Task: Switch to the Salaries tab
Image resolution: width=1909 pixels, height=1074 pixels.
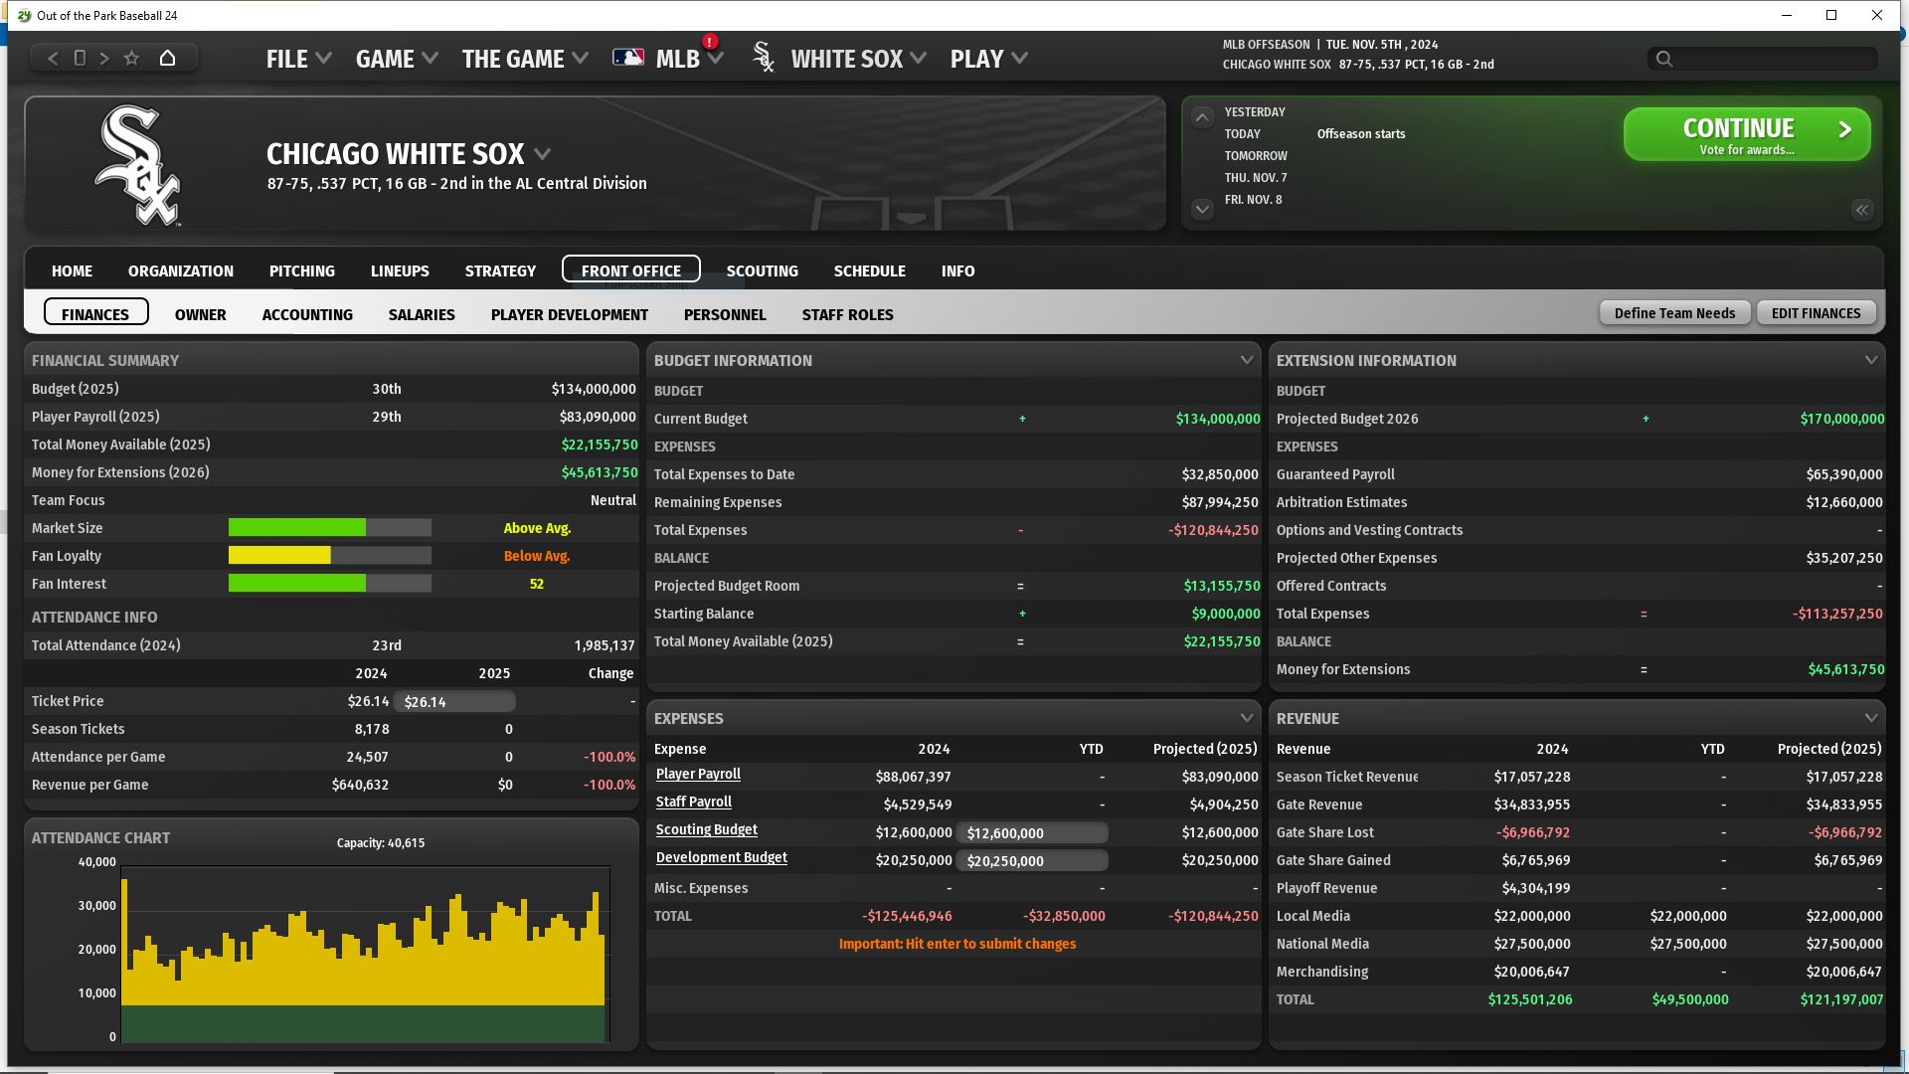Action: coord(422,314)
